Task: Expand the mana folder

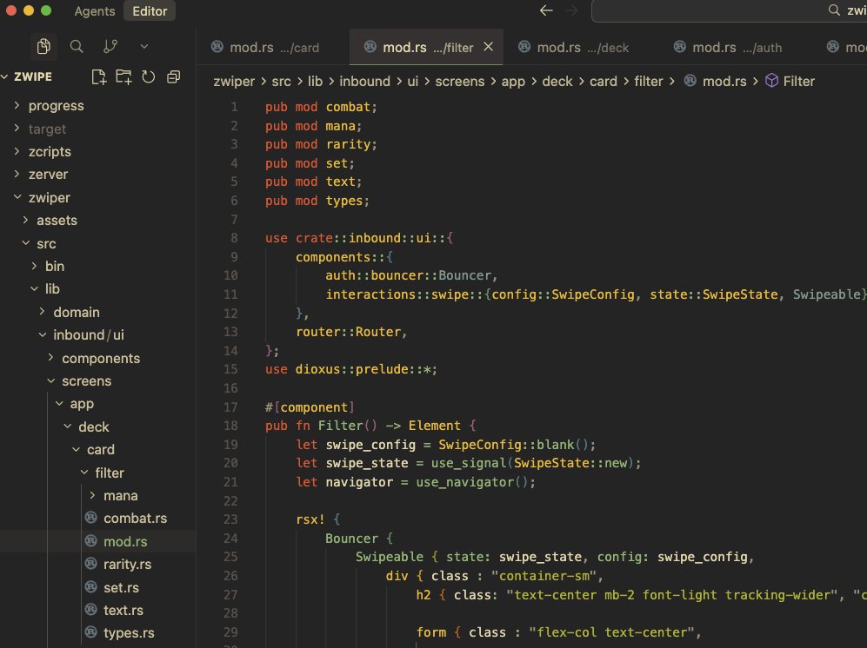Action: 92,495
